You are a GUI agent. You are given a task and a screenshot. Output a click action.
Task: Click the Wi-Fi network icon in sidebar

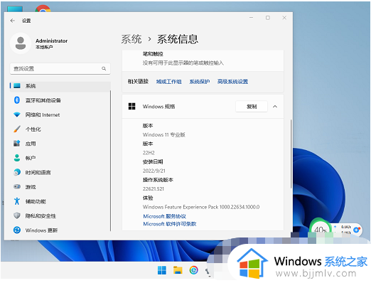coord(17,114)
